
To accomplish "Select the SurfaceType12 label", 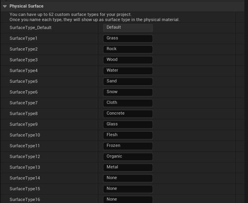I will [x=25, y=156].
